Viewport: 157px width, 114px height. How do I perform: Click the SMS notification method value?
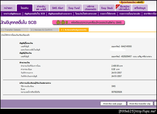114,86
